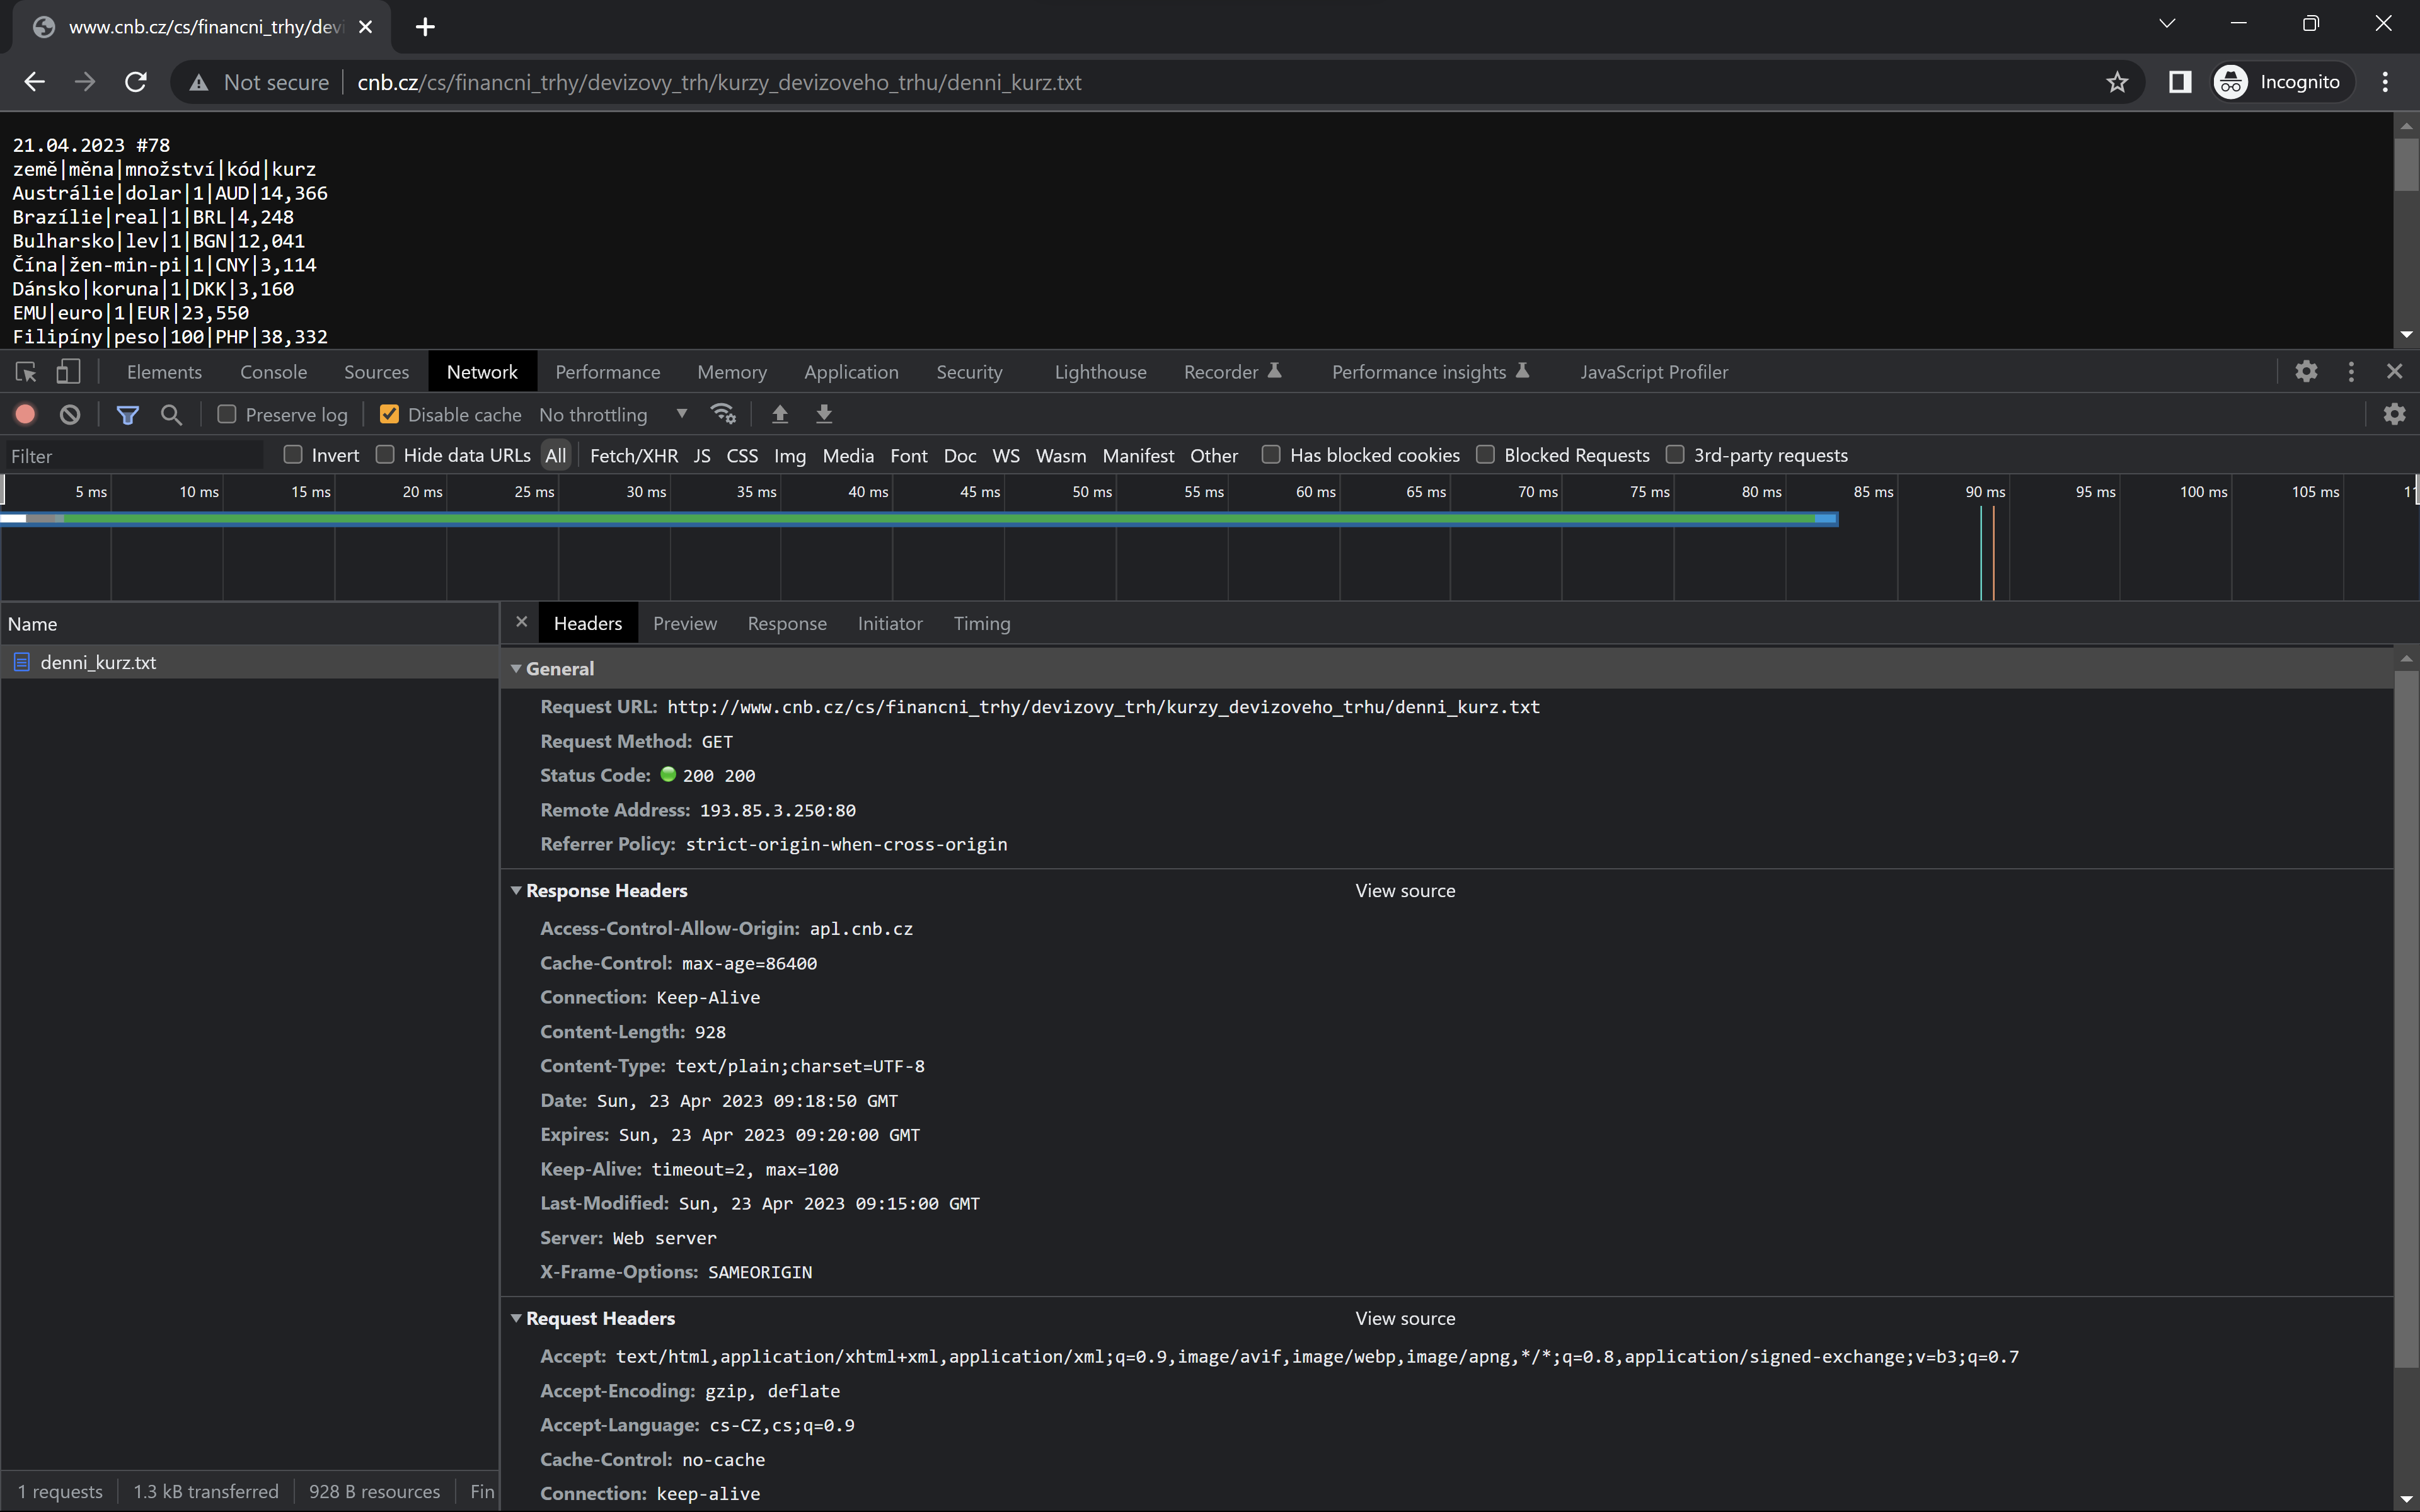Collapse the Response Headers section
Image resolution: width=2420 pixels, height=1512 pixels.
point(517,890)
